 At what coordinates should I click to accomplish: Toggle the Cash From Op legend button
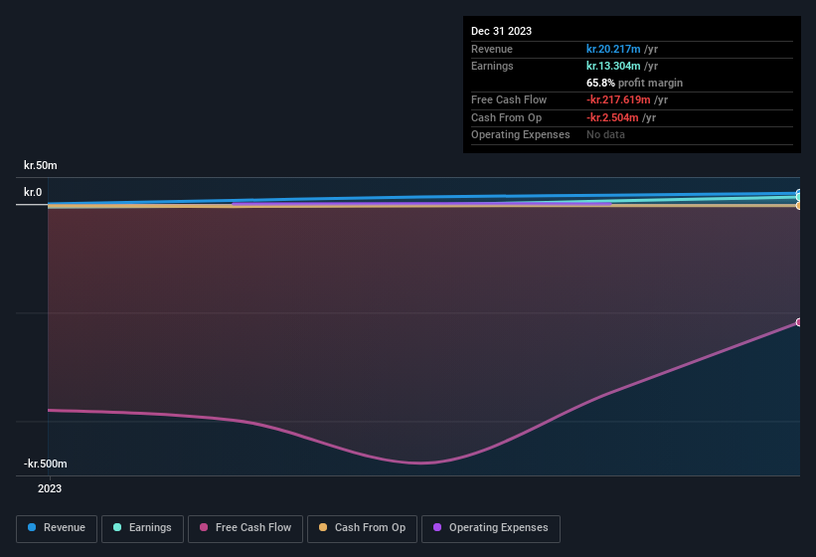tap(362, 528)
